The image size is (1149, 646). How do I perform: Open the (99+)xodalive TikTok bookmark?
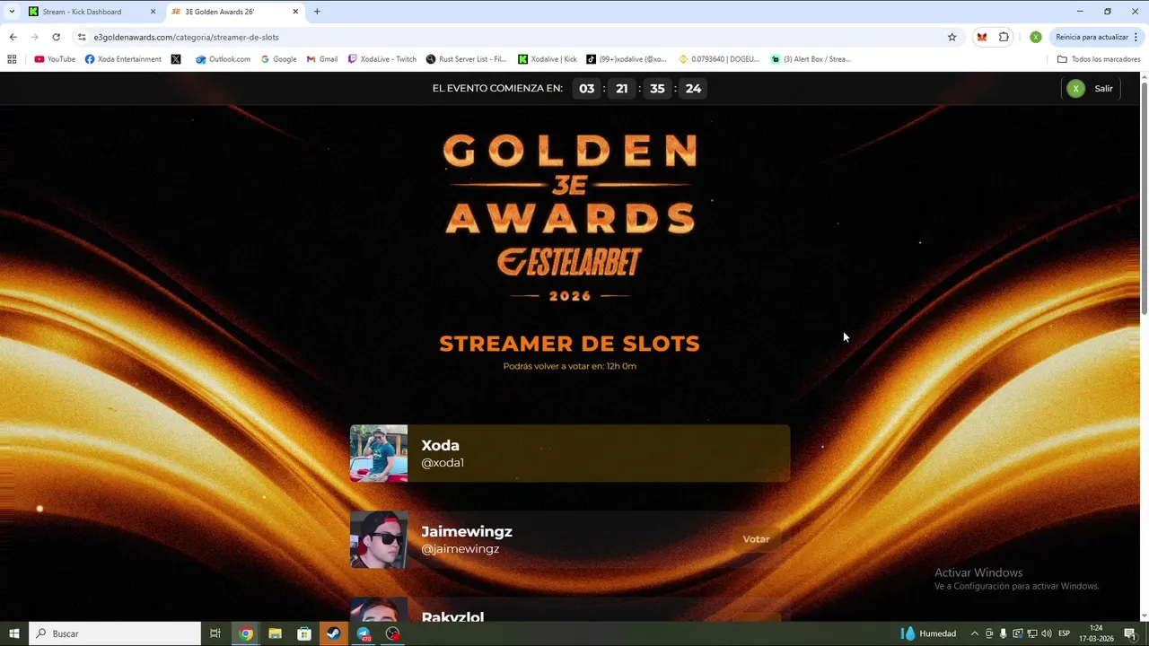tap(627, 59)
